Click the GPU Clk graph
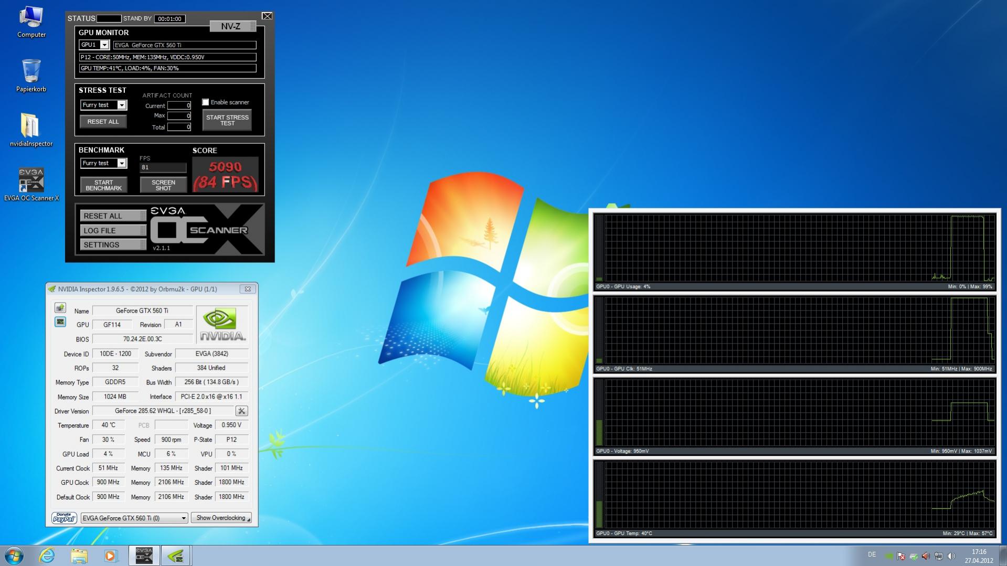The height and width of the screenshot is (566, 1007). pos(794,334)
